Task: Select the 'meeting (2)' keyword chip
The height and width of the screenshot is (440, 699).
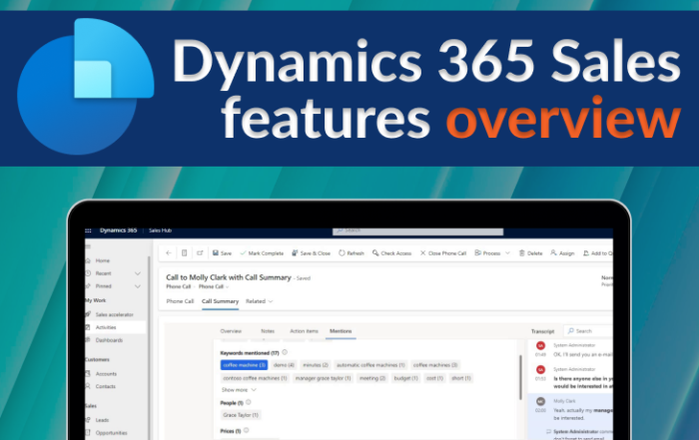Action: click(x=372, y=378)
